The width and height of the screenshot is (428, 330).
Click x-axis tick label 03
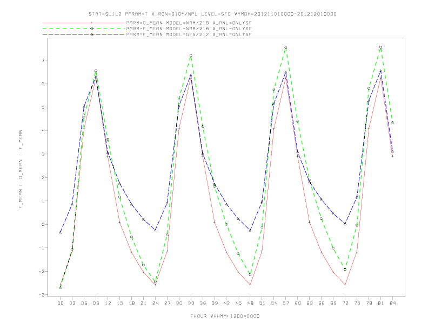pos(72,303)
